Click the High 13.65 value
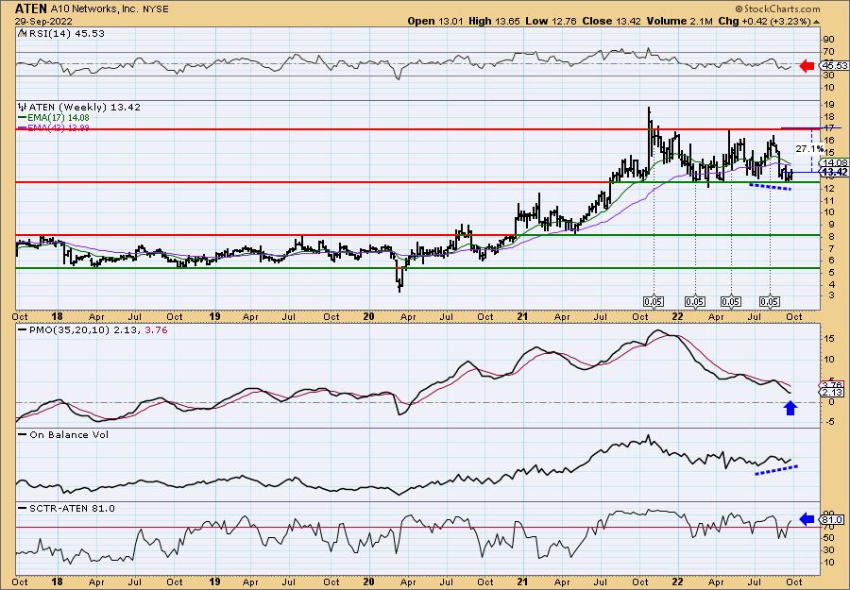The height and width of the screenshot is (590, 850). point(494,21)
